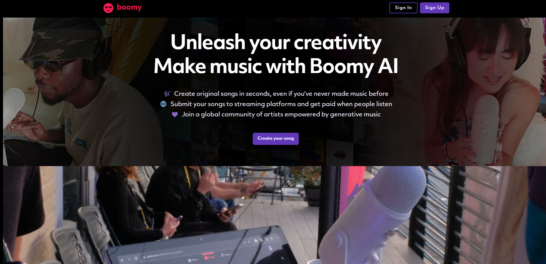Viewport: 546px width, 264px height.
Task: Start with the Create your song button
Action: click(276, 139)
